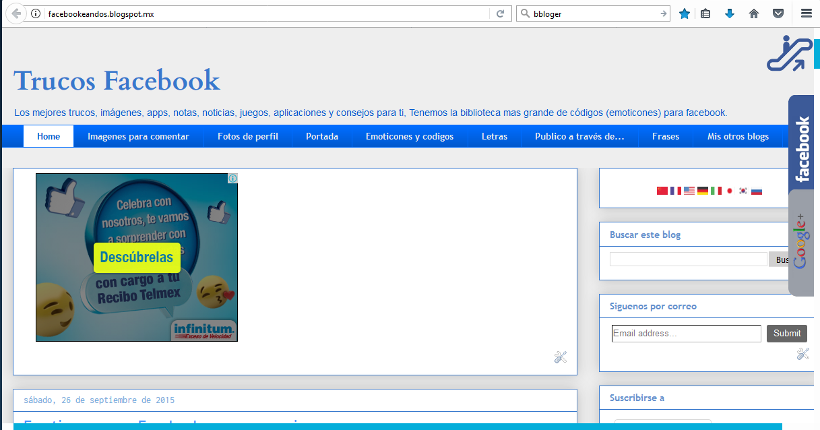Show bookmarks list icon
The width and height of the screenshot is (820, 430).
[x=705, y=13]
